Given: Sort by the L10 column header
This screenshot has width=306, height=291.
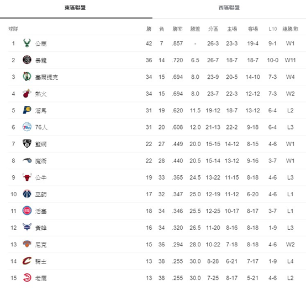Looking at the screenshot, I should (273, 29).
